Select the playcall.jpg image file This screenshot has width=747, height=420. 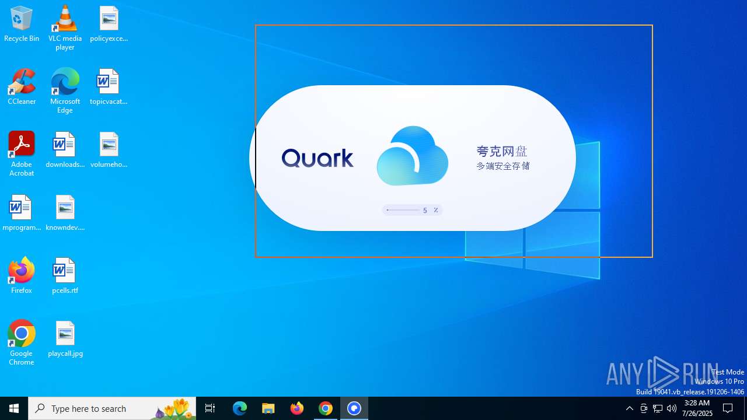[x=65, y=339]
